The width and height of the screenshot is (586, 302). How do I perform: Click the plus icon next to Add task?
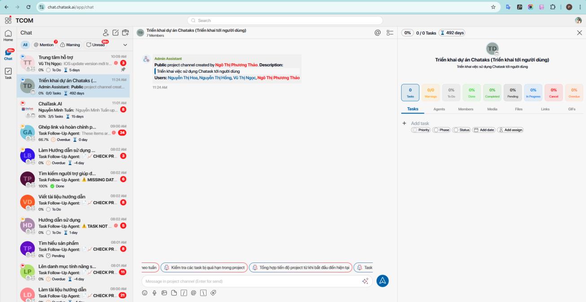coord(404,123)
